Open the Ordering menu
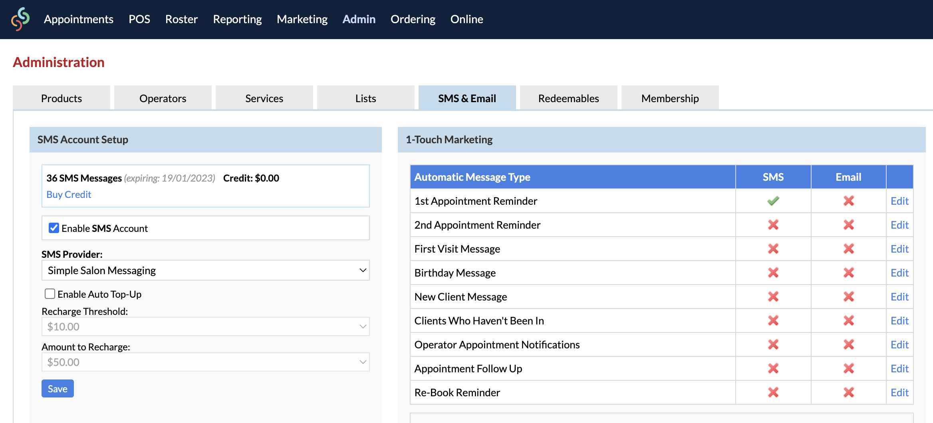This screenshot has height=423, width=933. coord(413,19)
